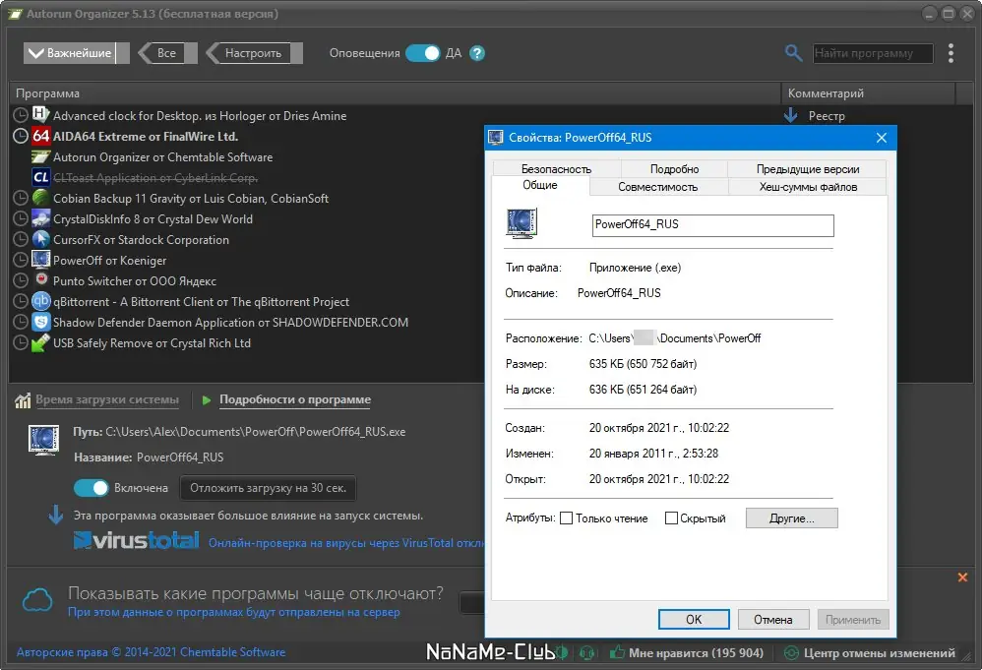
Task: Click Отложить загрузку на 30 сек. button
Action: coord(268,488)
